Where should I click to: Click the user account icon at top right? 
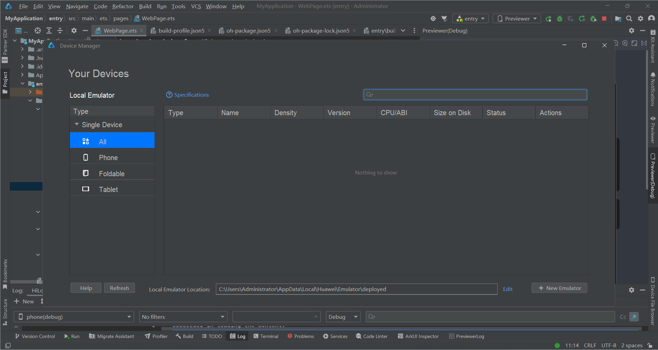coord(651,19)
